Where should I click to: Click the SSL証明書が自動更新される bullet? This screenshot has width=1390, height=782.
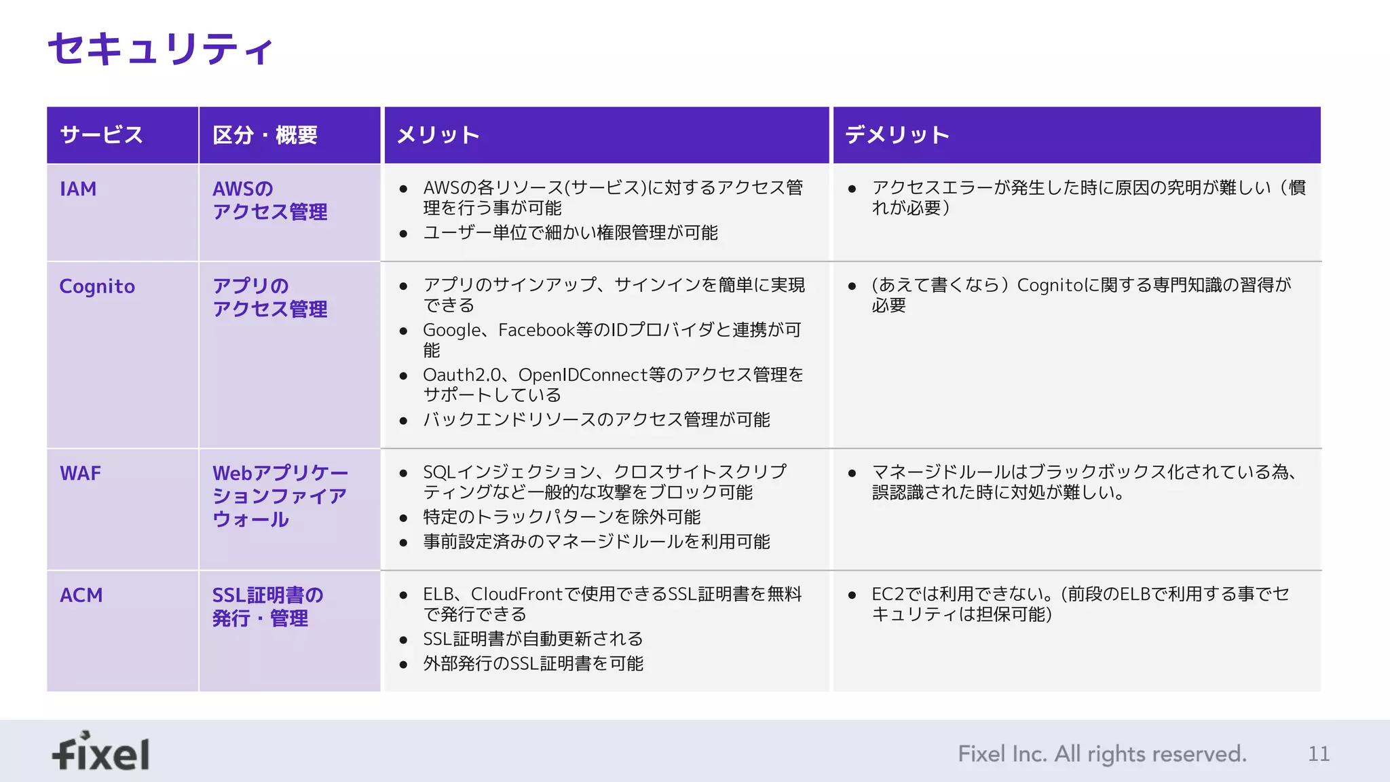pos(533,639)
